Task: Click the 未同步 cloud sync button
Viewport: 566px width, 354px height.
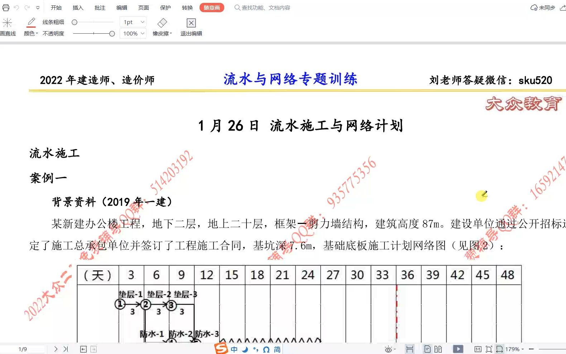Action: click(543, 8)
